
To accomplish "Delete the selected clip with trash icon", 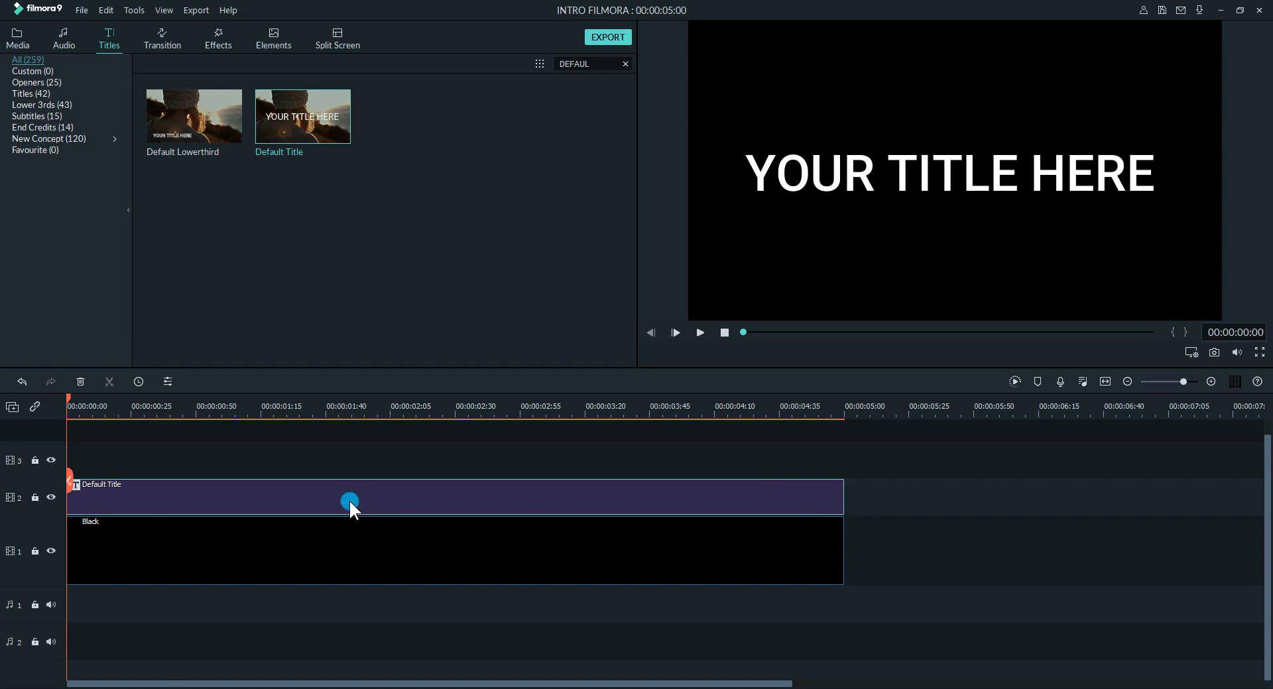I will point(80,382).
